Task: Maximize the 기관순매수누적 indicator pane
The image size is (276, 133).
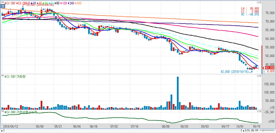Action: coord(258,111)
